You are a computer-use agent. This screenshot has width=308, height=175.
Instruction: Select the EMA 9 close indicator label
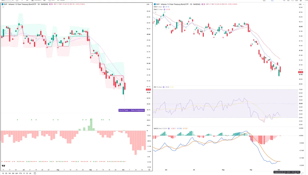[158, 7]
